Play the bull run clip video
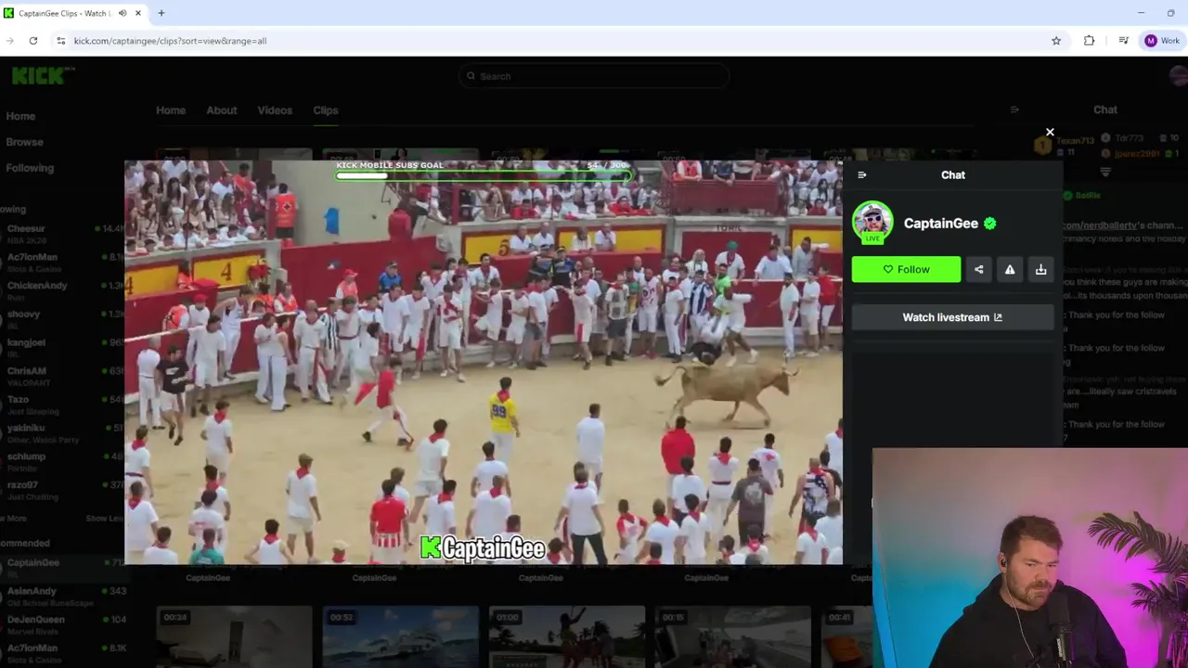This screenshot has height=668, width=1188. (x=484, y=362)
